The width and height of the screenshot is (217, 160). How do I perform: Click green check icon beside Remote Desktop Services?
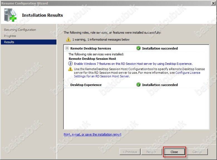[138, 48]
